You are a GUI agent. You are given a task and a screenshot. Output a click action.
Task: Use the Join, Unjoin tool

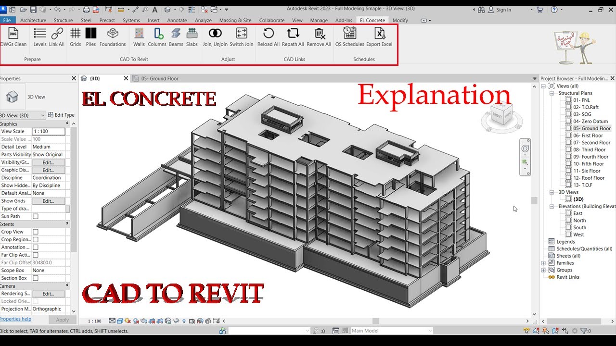[x=215, y=37]
